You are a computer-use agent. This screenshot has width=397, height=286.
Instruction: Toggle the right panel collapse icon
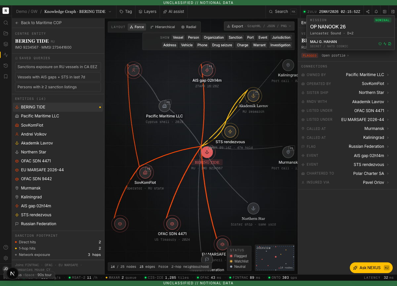click(x=393, y=12)
